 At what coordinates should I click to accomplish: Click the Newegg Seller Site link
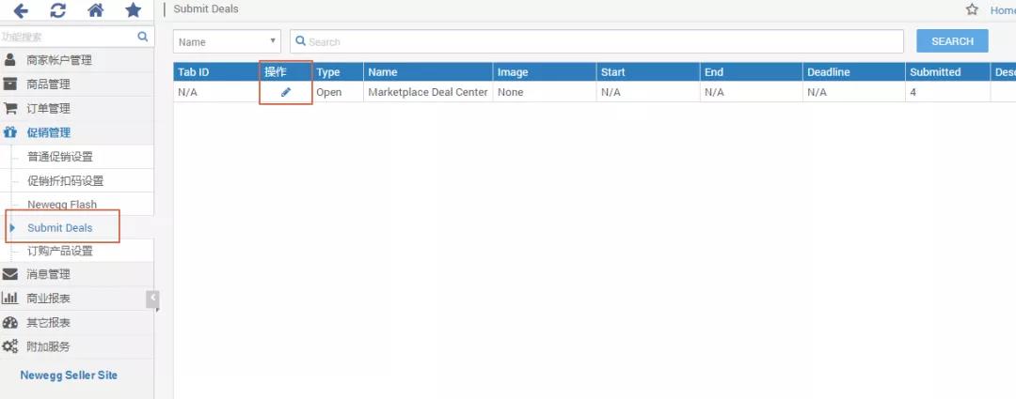[x=69, y=375]
